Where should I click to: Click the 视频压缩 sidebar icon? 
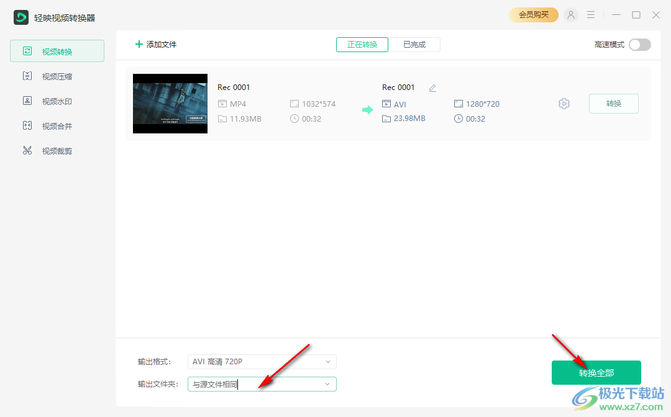click(27, 76)
